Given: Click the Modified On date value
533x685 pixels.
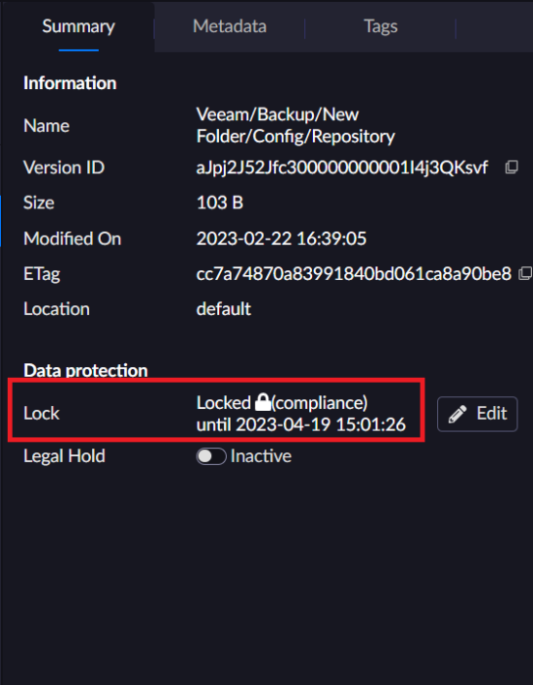Looking at the screenshot, I should point(281,239).
